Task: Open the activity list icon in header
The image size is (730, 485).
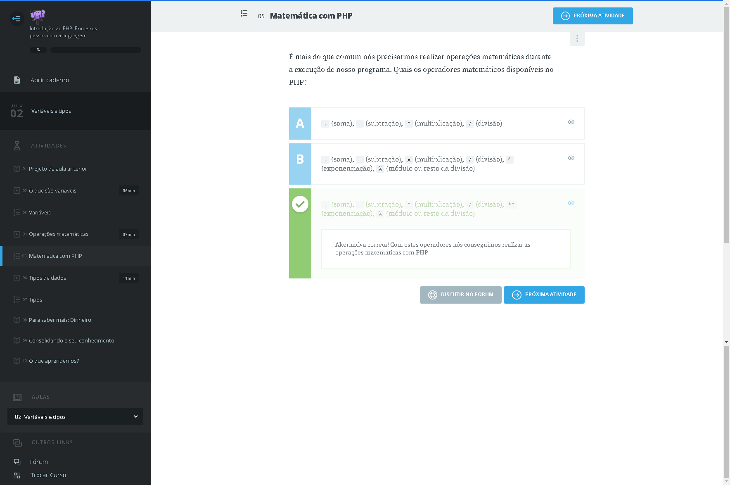Action: click(x=244, y=14)
